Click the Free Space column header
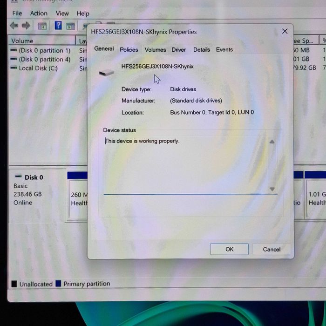Screen dimensions: 326x326 tap(306, 41)
